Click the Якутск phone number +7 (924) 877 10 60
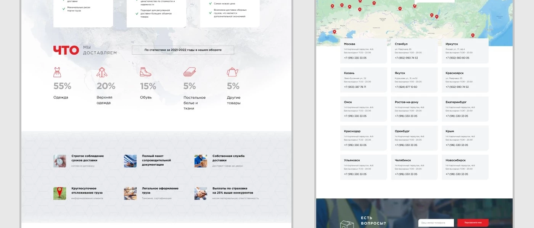Viewport: 534px width, 228px height. [406, 87]
